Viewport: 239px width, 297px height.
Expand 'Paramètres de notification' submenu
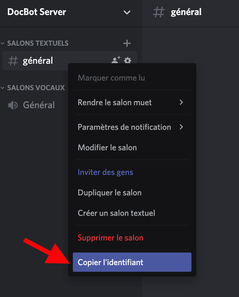click(x=130, y=127)
